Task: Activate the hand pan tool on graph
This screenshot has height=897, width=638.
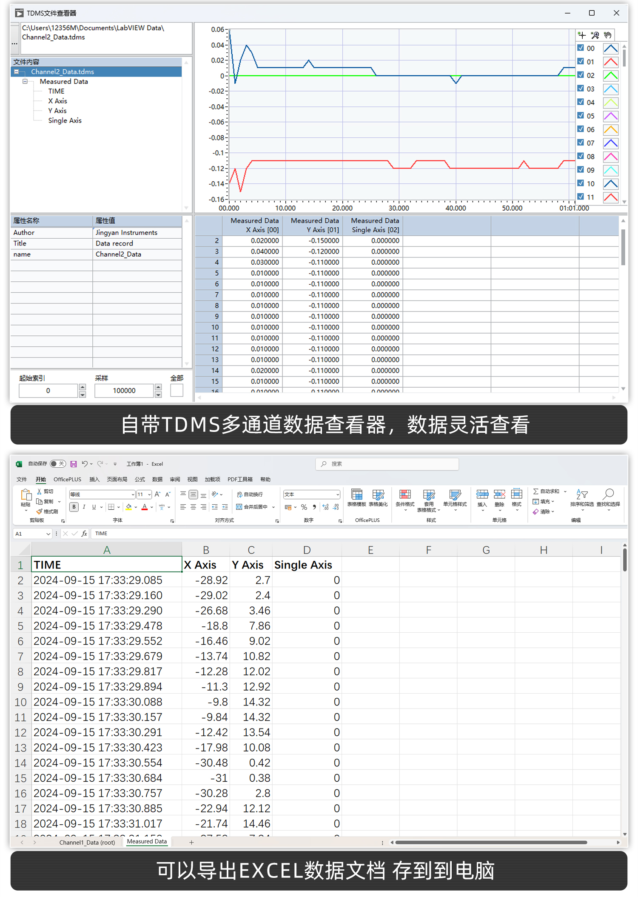Action: [608, 35]
